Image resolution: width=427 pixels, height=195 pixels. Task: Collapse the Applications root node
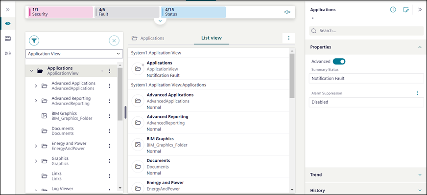click(x=31, y=71)
